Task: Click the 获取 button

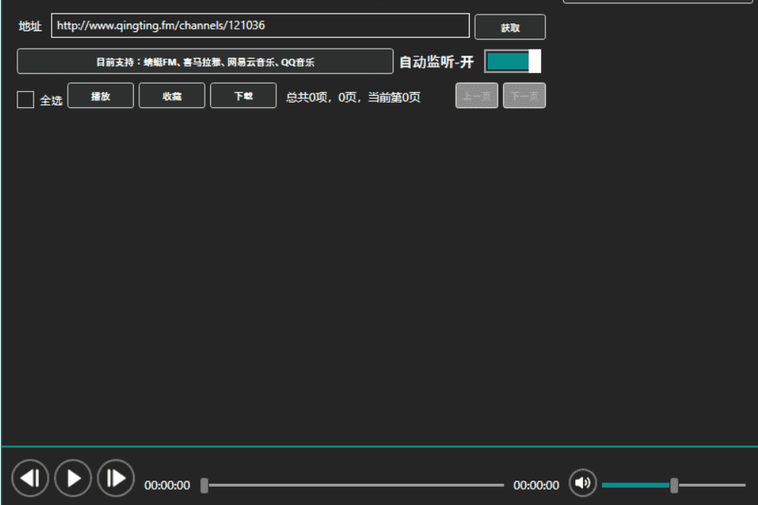Action: 510,27
